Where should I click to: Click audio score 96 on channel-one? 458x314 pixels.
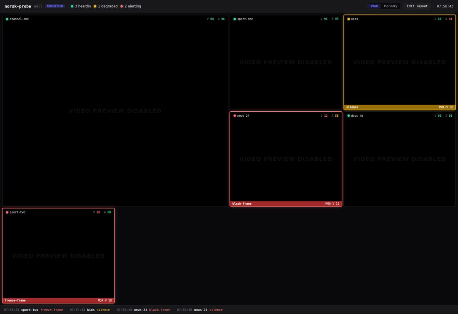click(x=223, y=19)
